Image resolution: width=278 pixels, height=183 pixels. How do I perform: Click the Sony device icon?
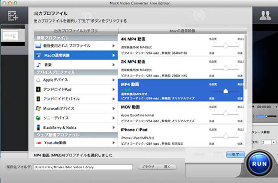[x=38, y=118]
